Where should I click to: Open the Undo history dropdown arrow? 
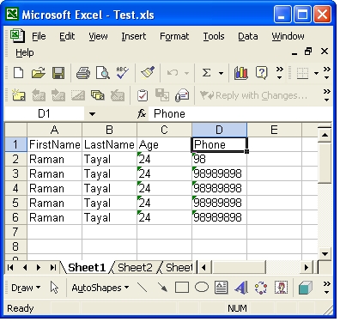(x=186, y=73)
